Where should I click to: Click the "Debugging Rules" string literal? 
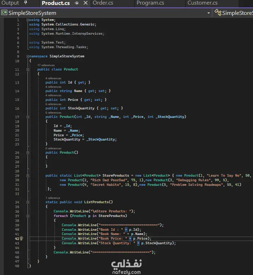point(194,180)
